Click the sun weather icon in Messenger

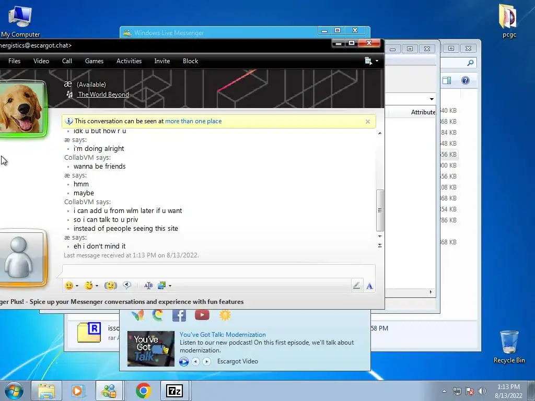[225, 315]
